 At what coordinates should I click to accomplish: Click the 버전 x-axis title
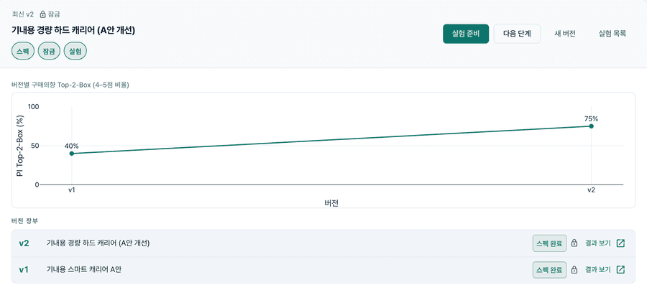331,202
